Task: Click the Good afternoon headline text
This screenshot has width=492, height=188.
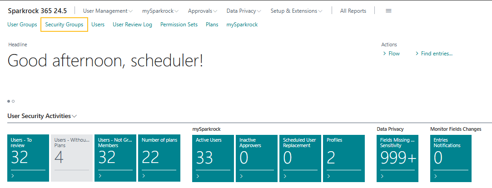Action: pyautogui.click(x=105, y=61)
